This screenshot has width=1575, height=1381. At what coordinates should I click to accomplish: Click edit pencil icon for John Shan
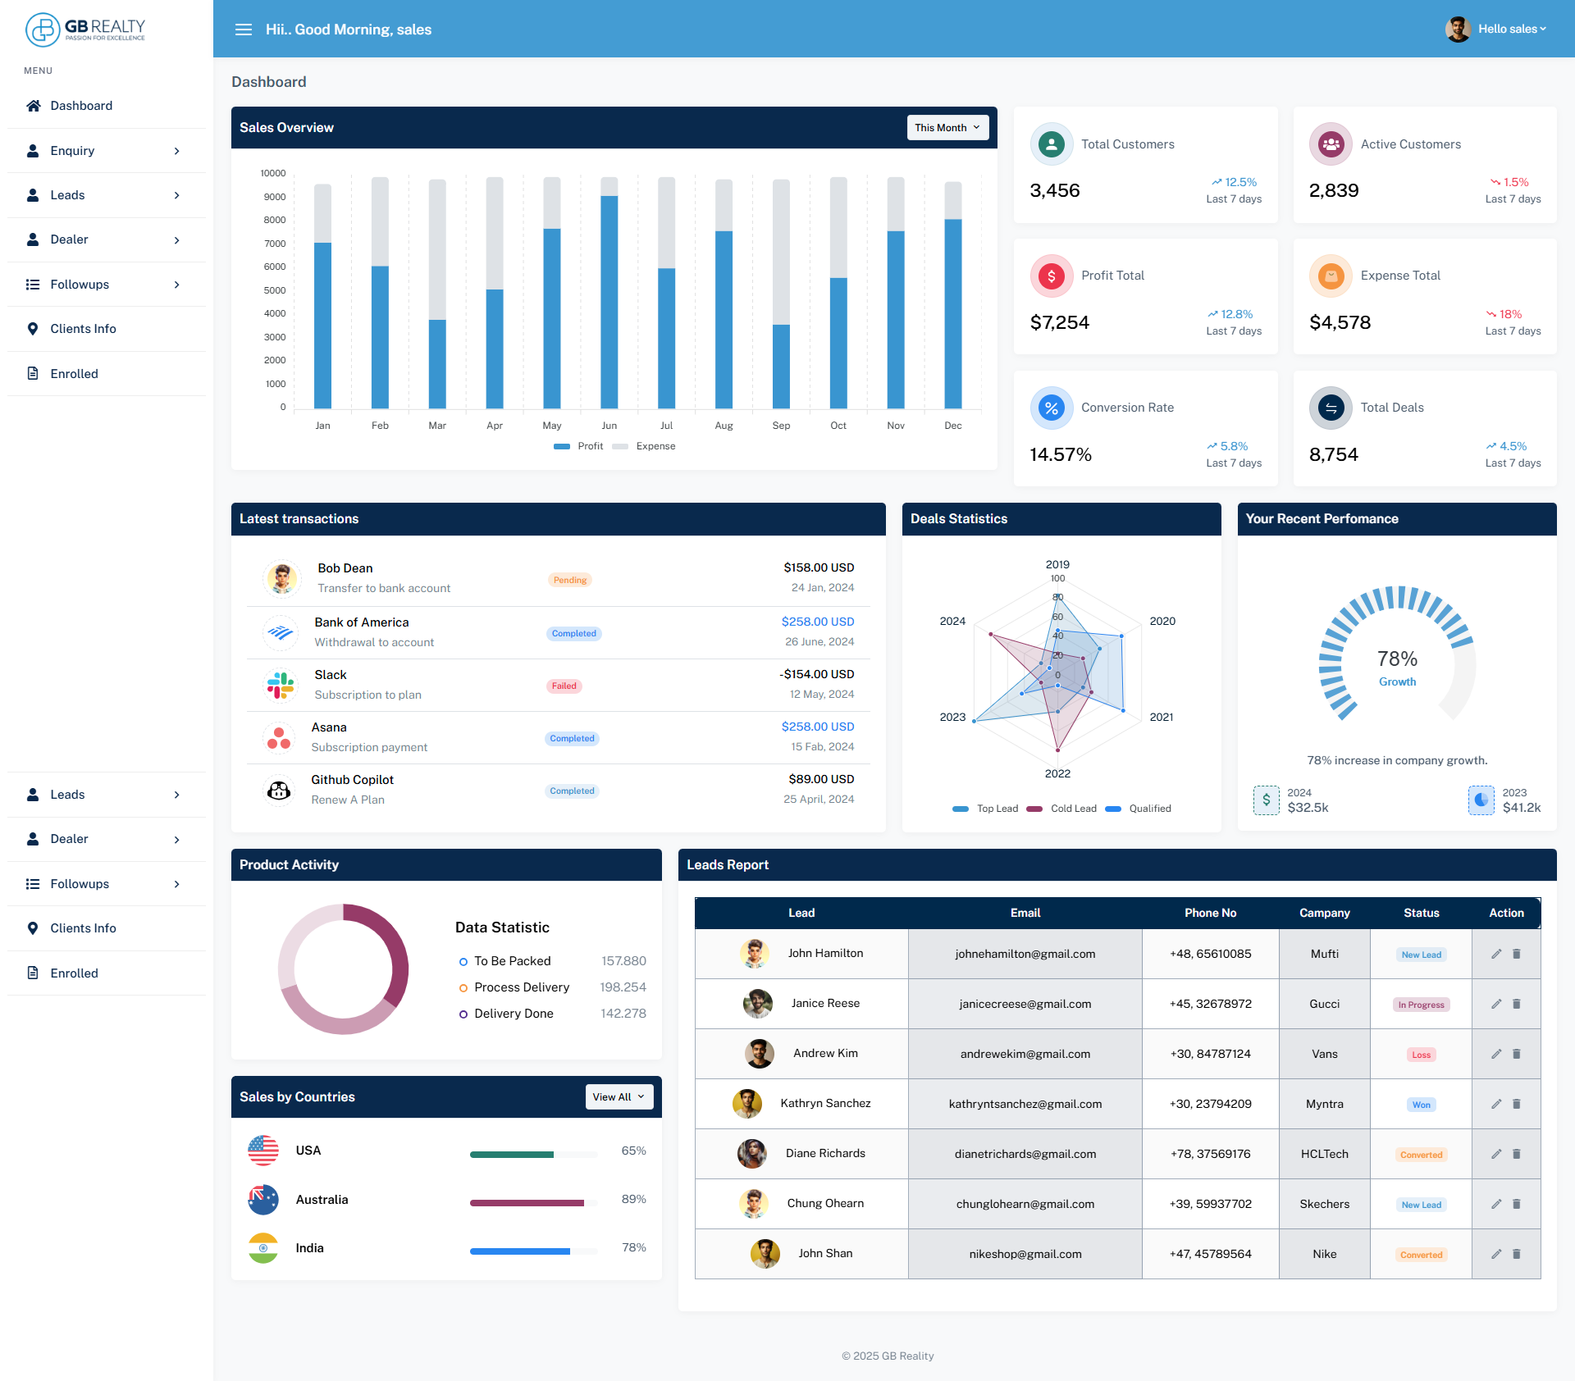[1496, 1254]
